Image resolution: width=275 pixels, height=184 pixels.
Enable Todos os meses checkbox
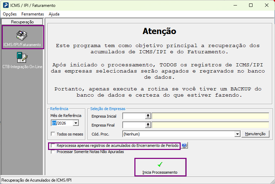point(53,134)
